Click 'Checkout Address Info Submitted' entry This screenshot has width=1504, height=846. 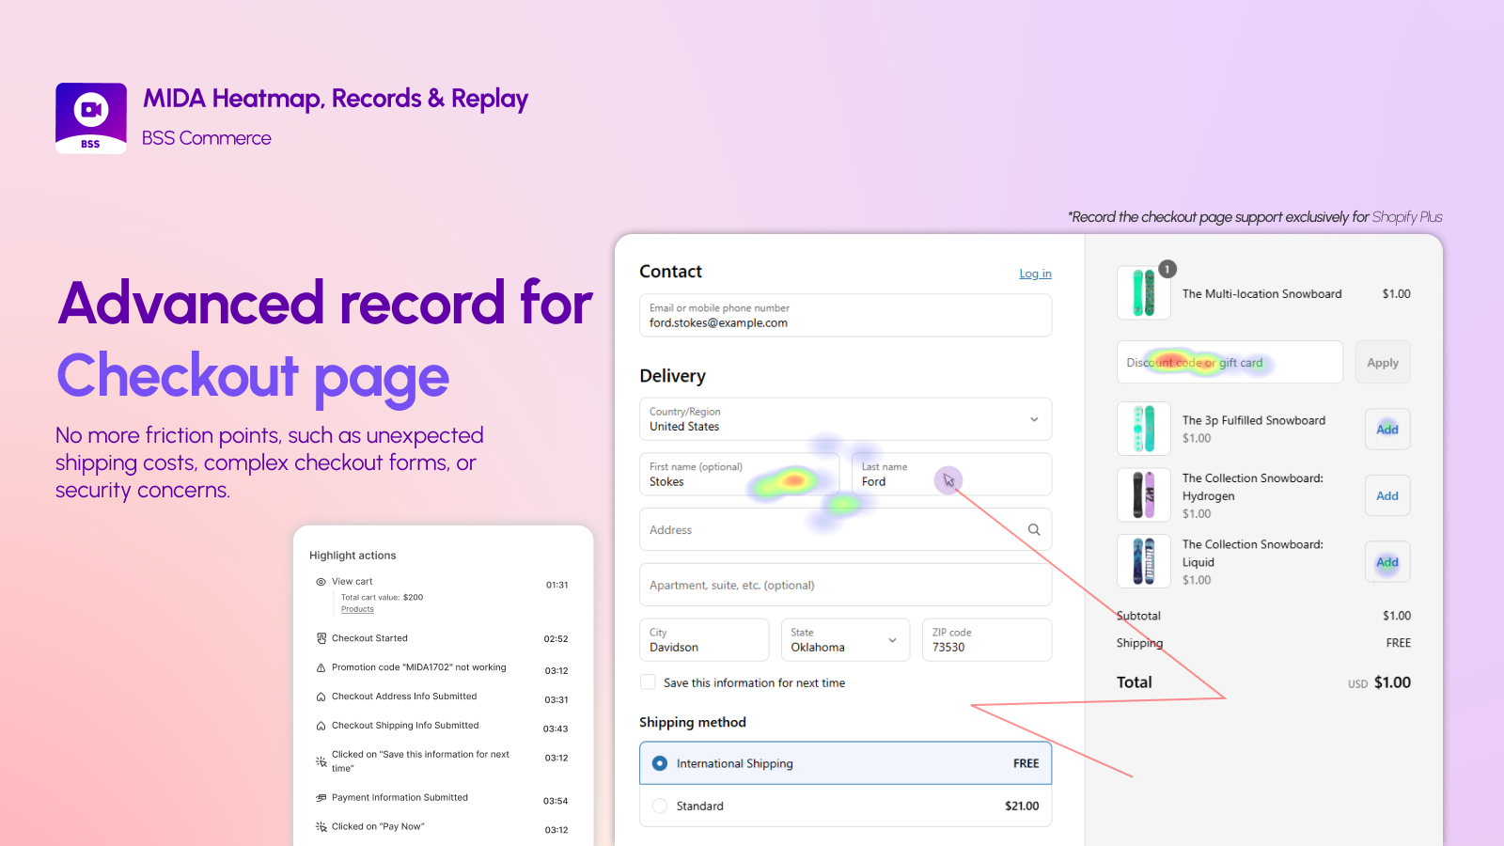[x=404, y=697]
